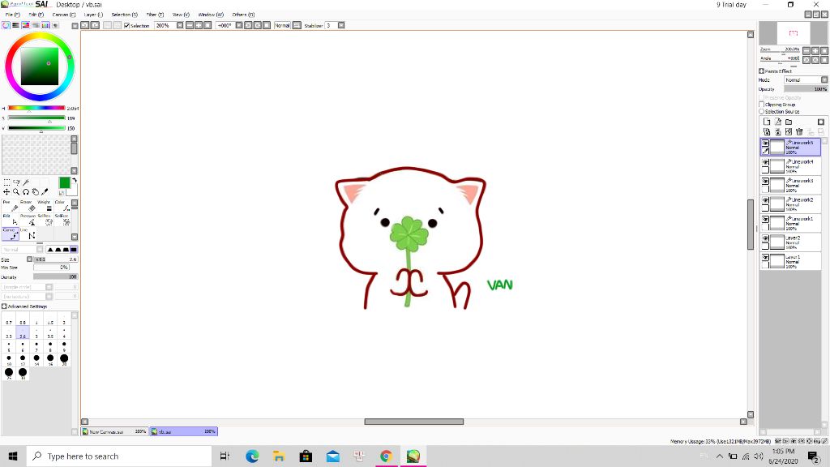
Task: Open the Canvas menu
Action: (x=64, y=15)
